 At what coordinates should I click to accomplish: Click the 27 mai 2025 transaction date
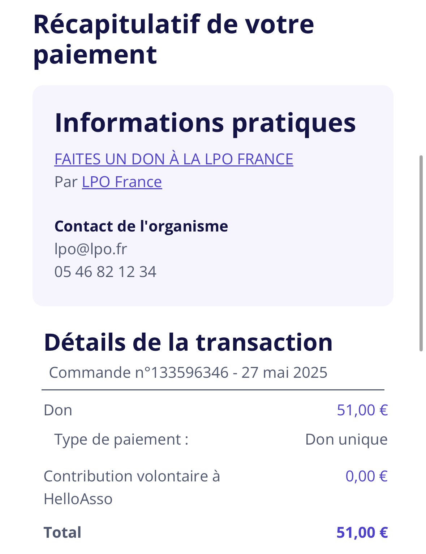click(x=284, y=372)
